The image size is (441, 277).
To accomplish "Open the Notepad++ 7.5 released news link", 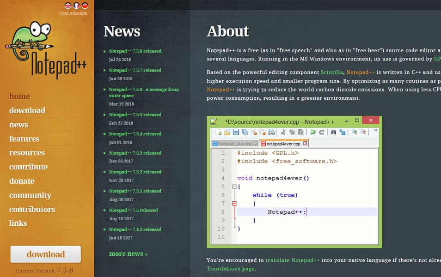I will coord(134,210).
